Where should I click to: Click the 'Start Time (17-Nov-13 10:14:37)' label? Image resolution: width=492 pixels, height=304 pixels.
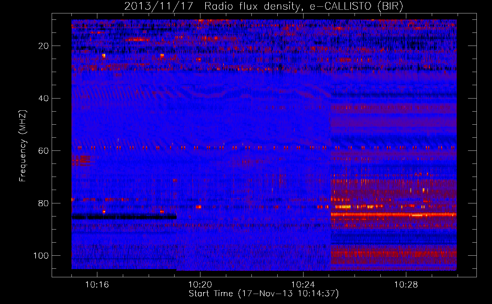click(264, 294)
